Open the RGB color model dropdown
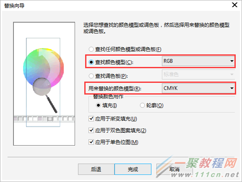Viewport: 242px width, 182px height. 198,61
